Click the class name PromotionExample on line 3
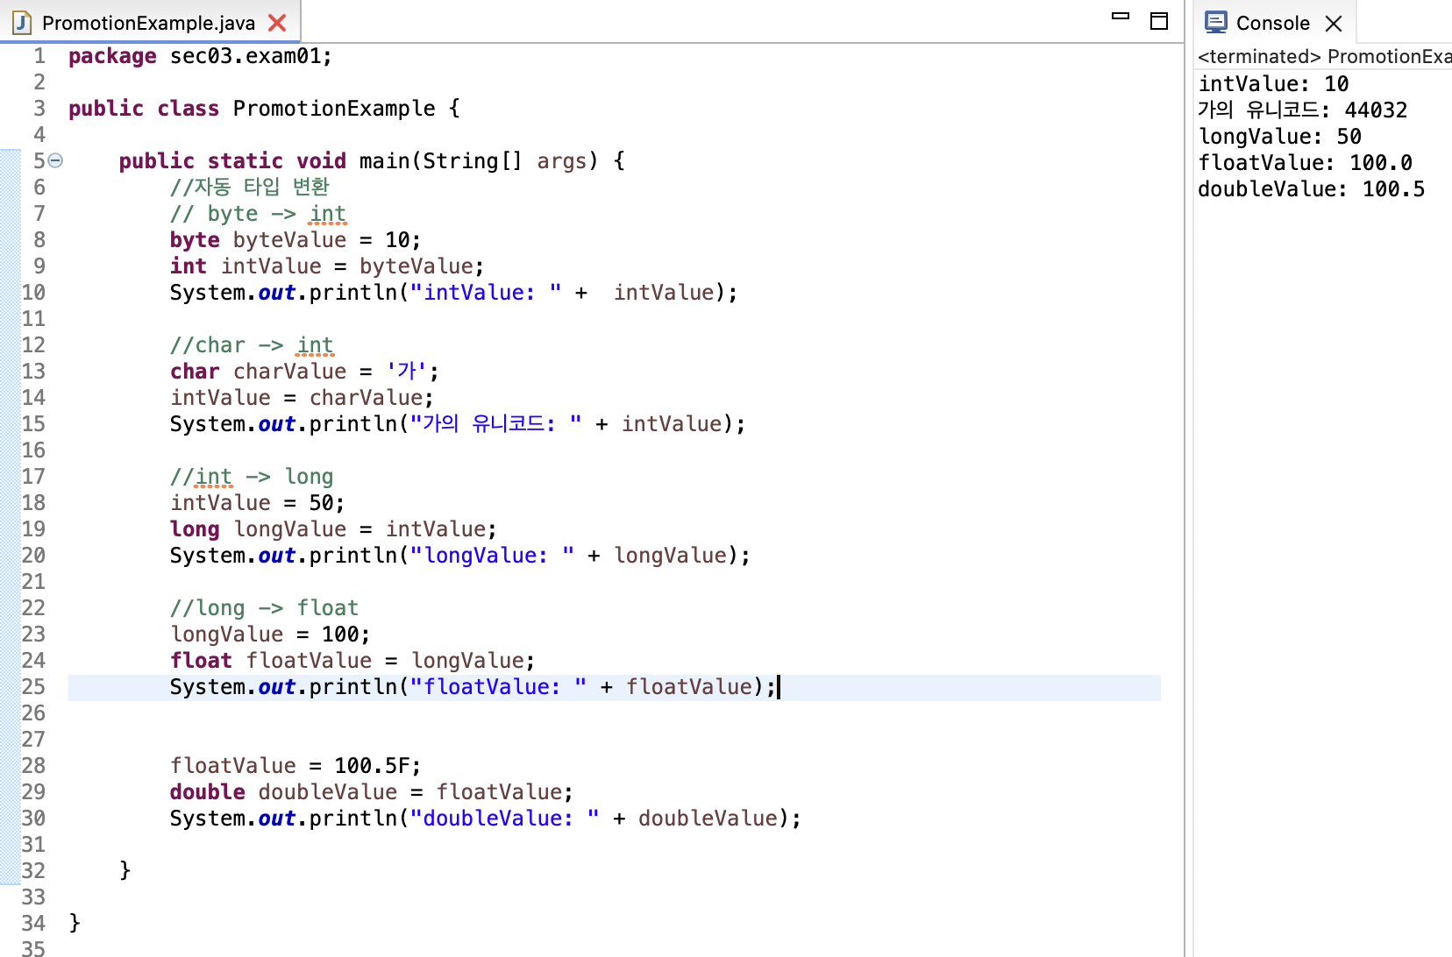Viewport: 1452px width, 957px height. 334,109
